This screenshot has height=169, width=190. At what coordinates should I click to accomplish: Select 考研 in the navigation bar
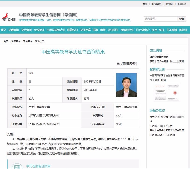pyautogui.click(x=103, y=30)
